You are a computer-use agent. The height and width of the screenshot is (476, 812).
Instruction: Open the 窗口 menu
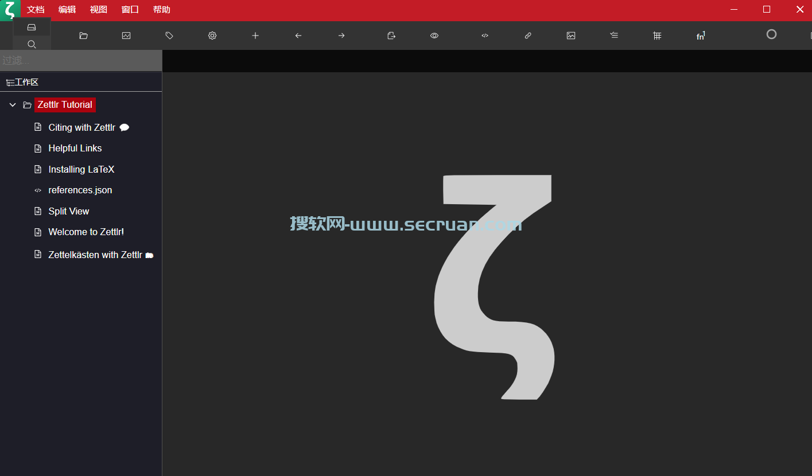130,10
